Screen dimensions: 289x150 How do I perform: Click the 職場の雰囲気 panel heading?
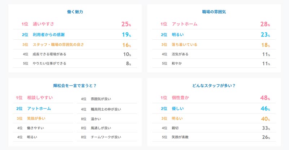click(214, 12)
